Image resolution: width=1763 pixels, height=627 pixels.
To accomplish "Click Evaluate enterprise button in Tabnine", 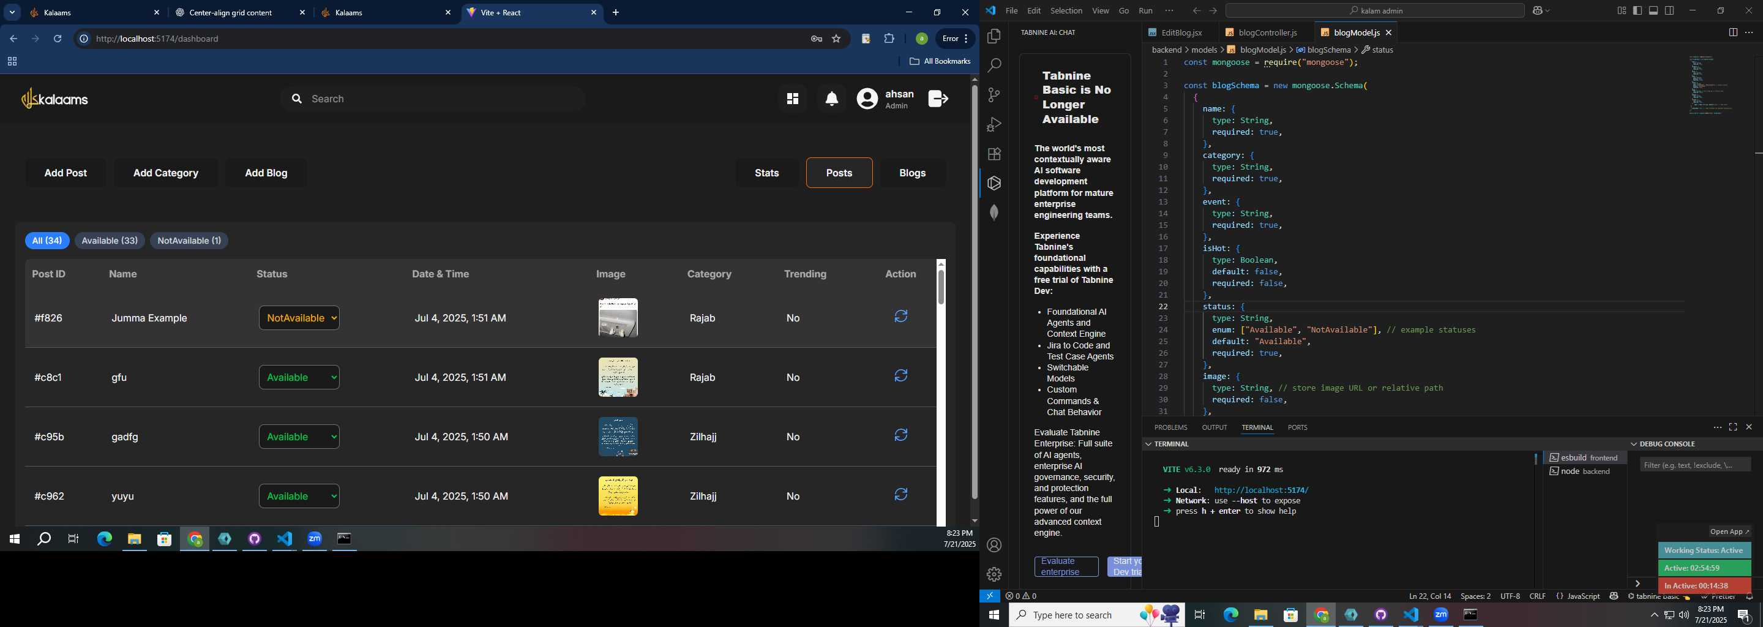I will click(1066, 567).
